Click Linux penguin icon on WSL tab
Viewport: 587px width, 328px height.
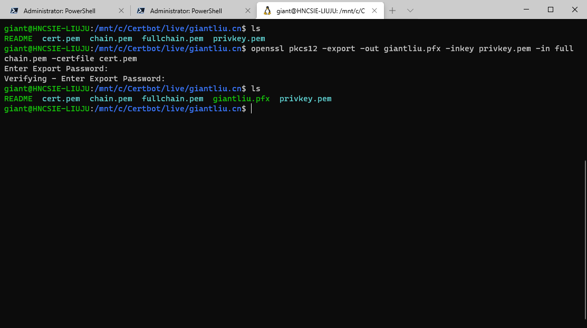coord(267,11)
